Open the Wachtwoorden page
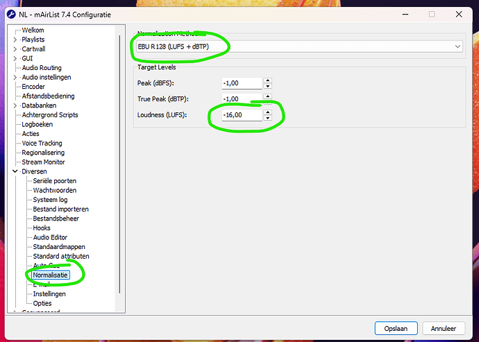The width and height of the screenshot is (479, 342). (x=54, y=191)
